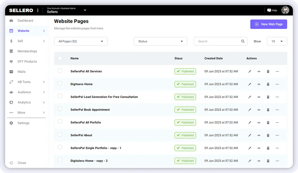Click the search magnifier icon

point(243,41)
